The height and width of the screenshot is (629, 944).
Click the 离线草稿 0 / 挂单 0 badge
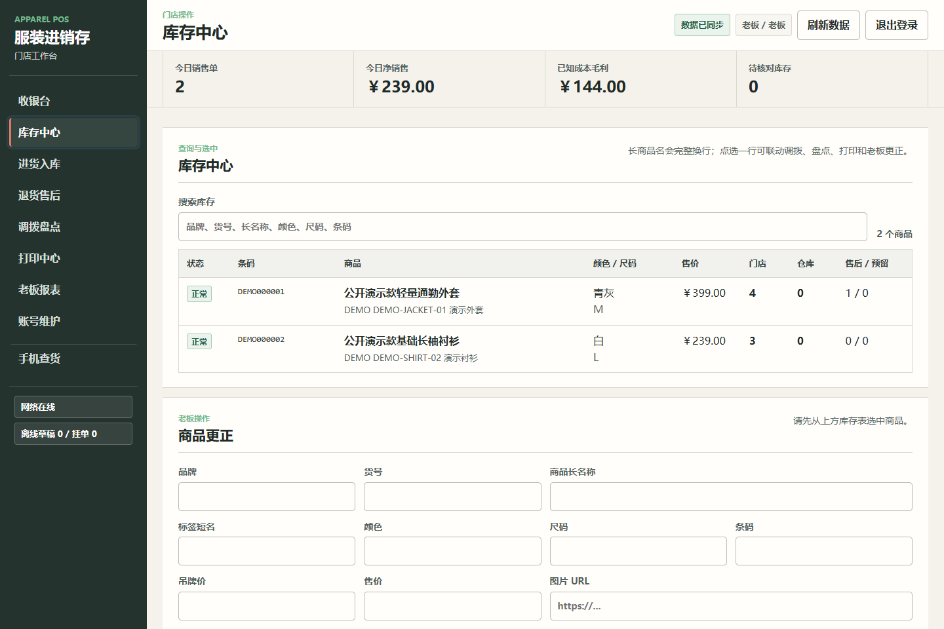click(73, 434)
